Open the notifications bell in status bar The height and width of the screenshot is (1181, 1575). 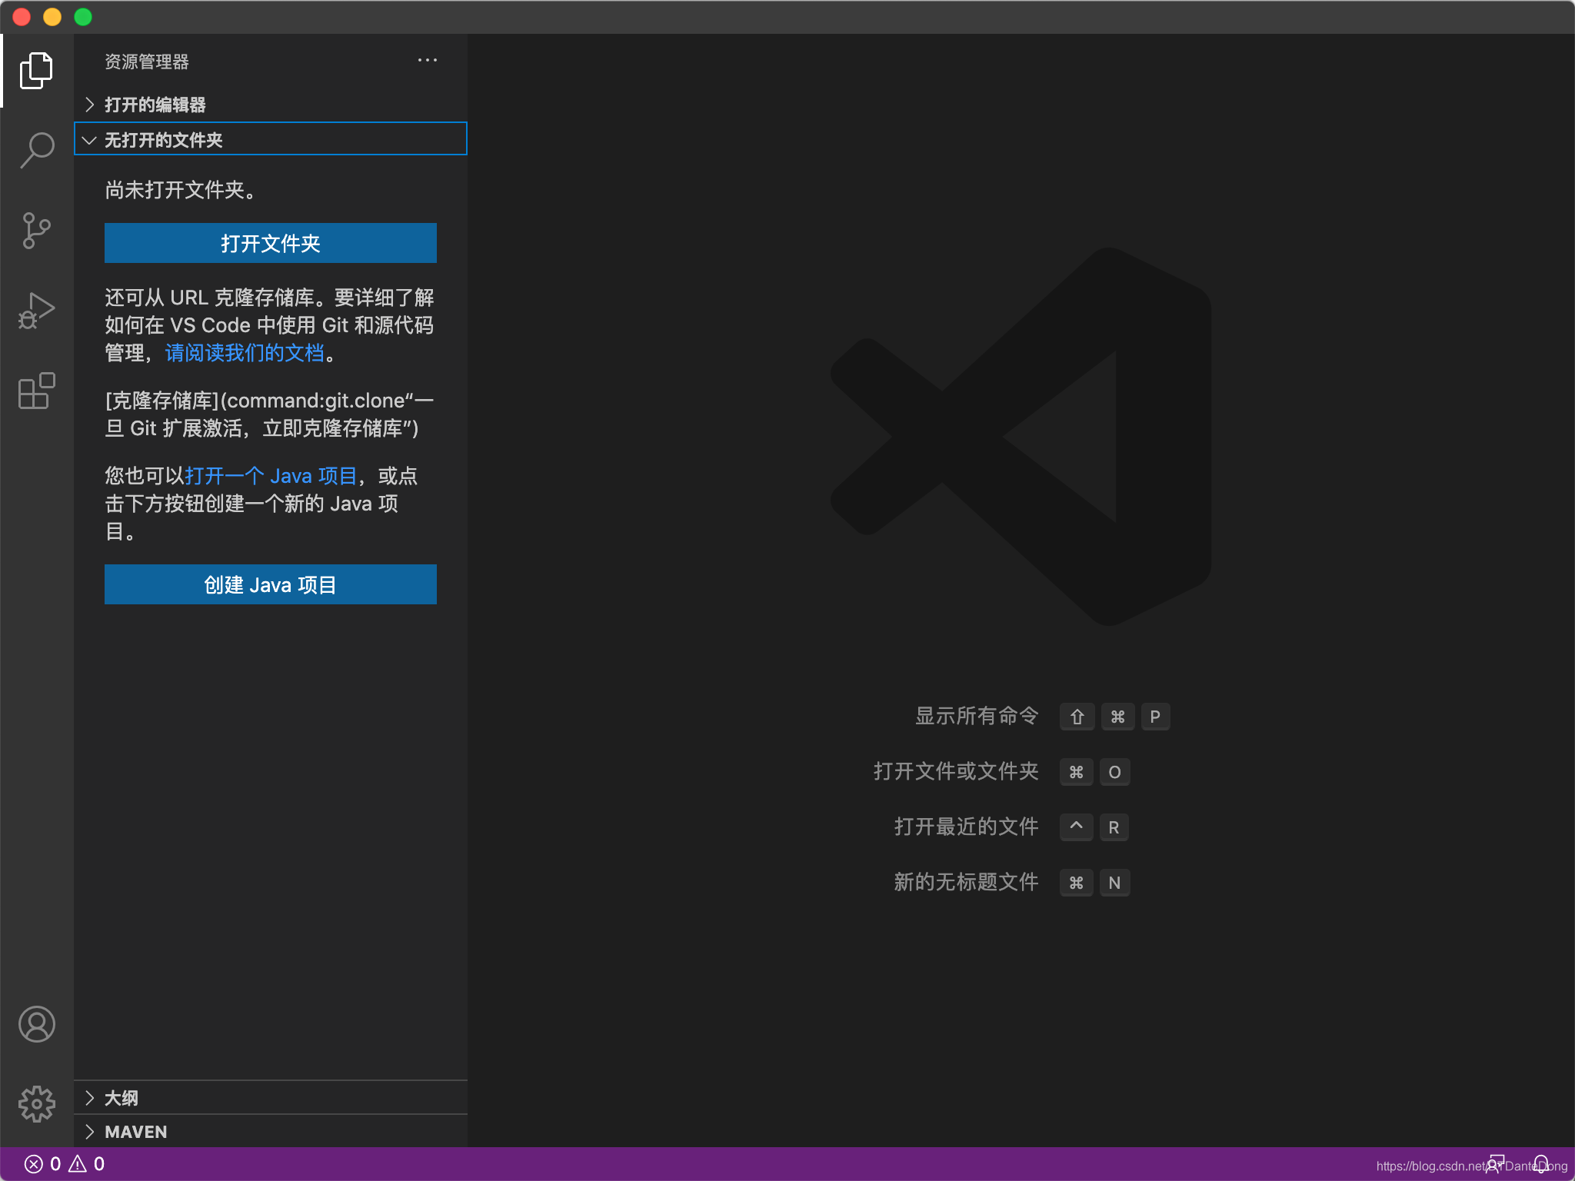coord(1541,1164)
